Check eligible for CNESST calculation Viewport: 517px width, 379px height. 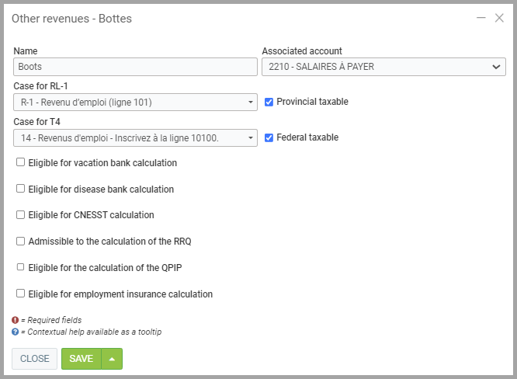tap(21, 215)
